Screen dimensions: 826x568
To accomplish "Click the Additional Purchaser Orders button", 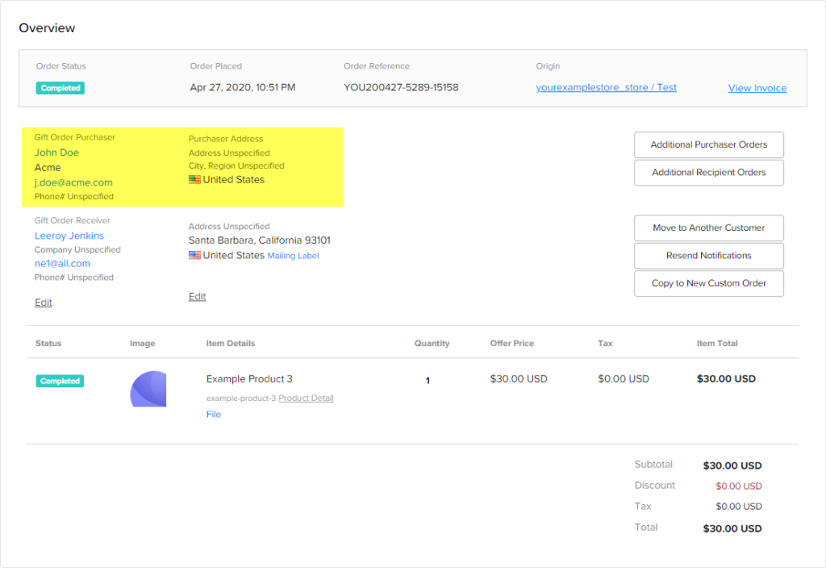I will (708, 144).
